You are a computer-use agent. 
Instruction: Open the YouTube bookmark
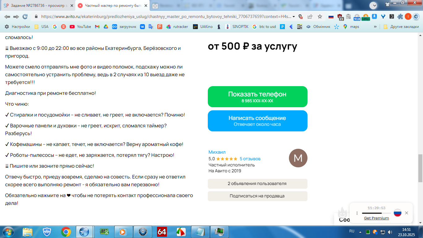(81, 27)
